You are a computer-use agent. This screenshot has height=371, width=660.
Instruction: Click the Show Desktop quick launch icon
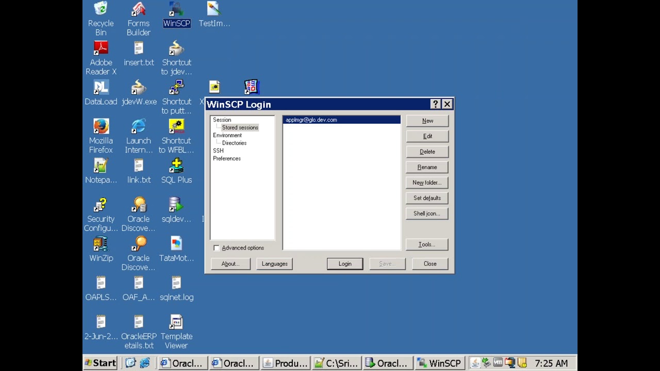point(131,363)
